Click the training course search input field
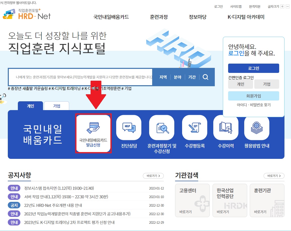 (80, 77)
